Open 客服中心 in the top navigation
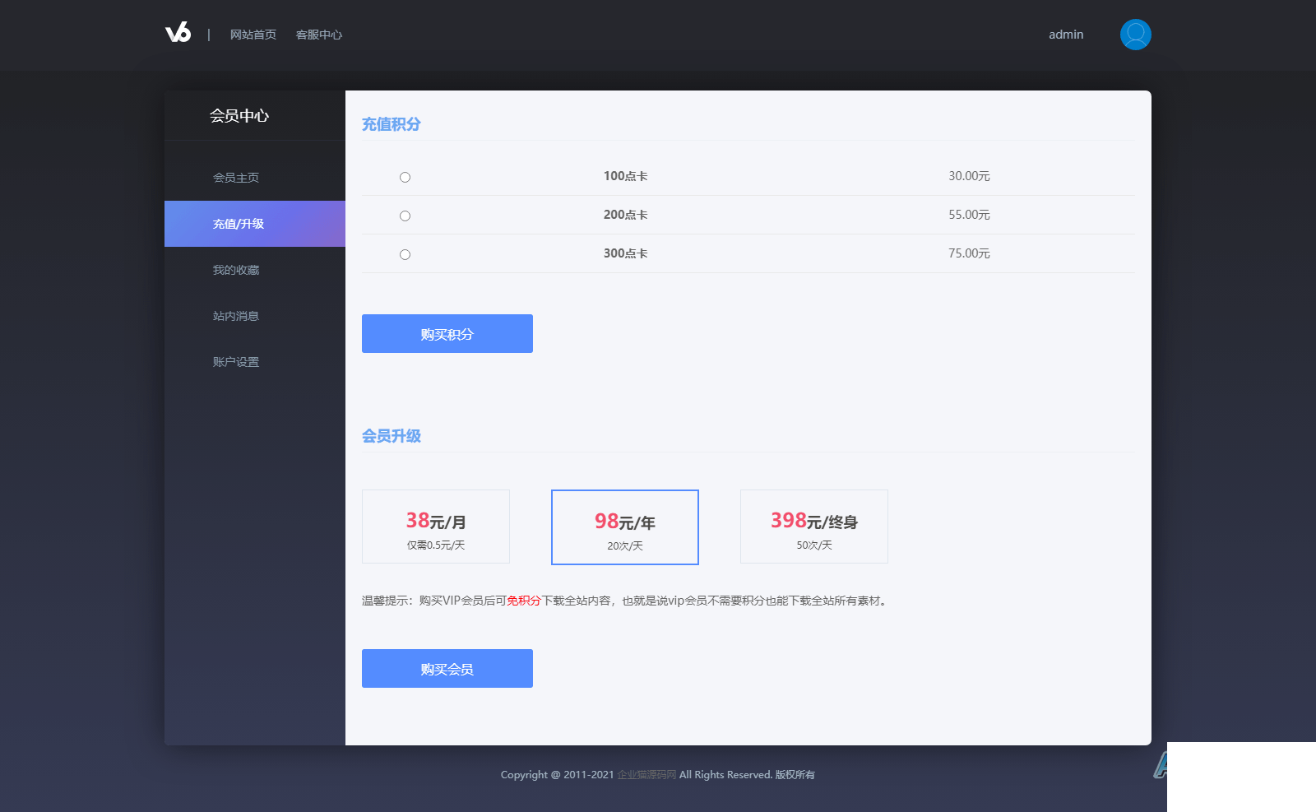 point(318,35)
